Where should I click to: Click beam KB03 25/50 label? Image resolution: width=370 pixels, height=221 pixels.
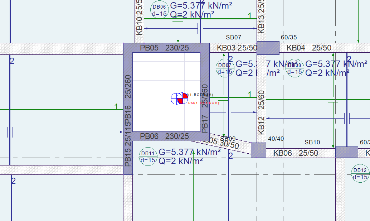(x=237, y=48)
